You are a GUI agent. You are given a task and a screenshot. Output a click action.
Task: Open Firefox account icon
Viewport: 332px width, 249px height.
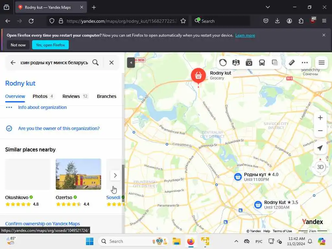(x=289, y=21)
